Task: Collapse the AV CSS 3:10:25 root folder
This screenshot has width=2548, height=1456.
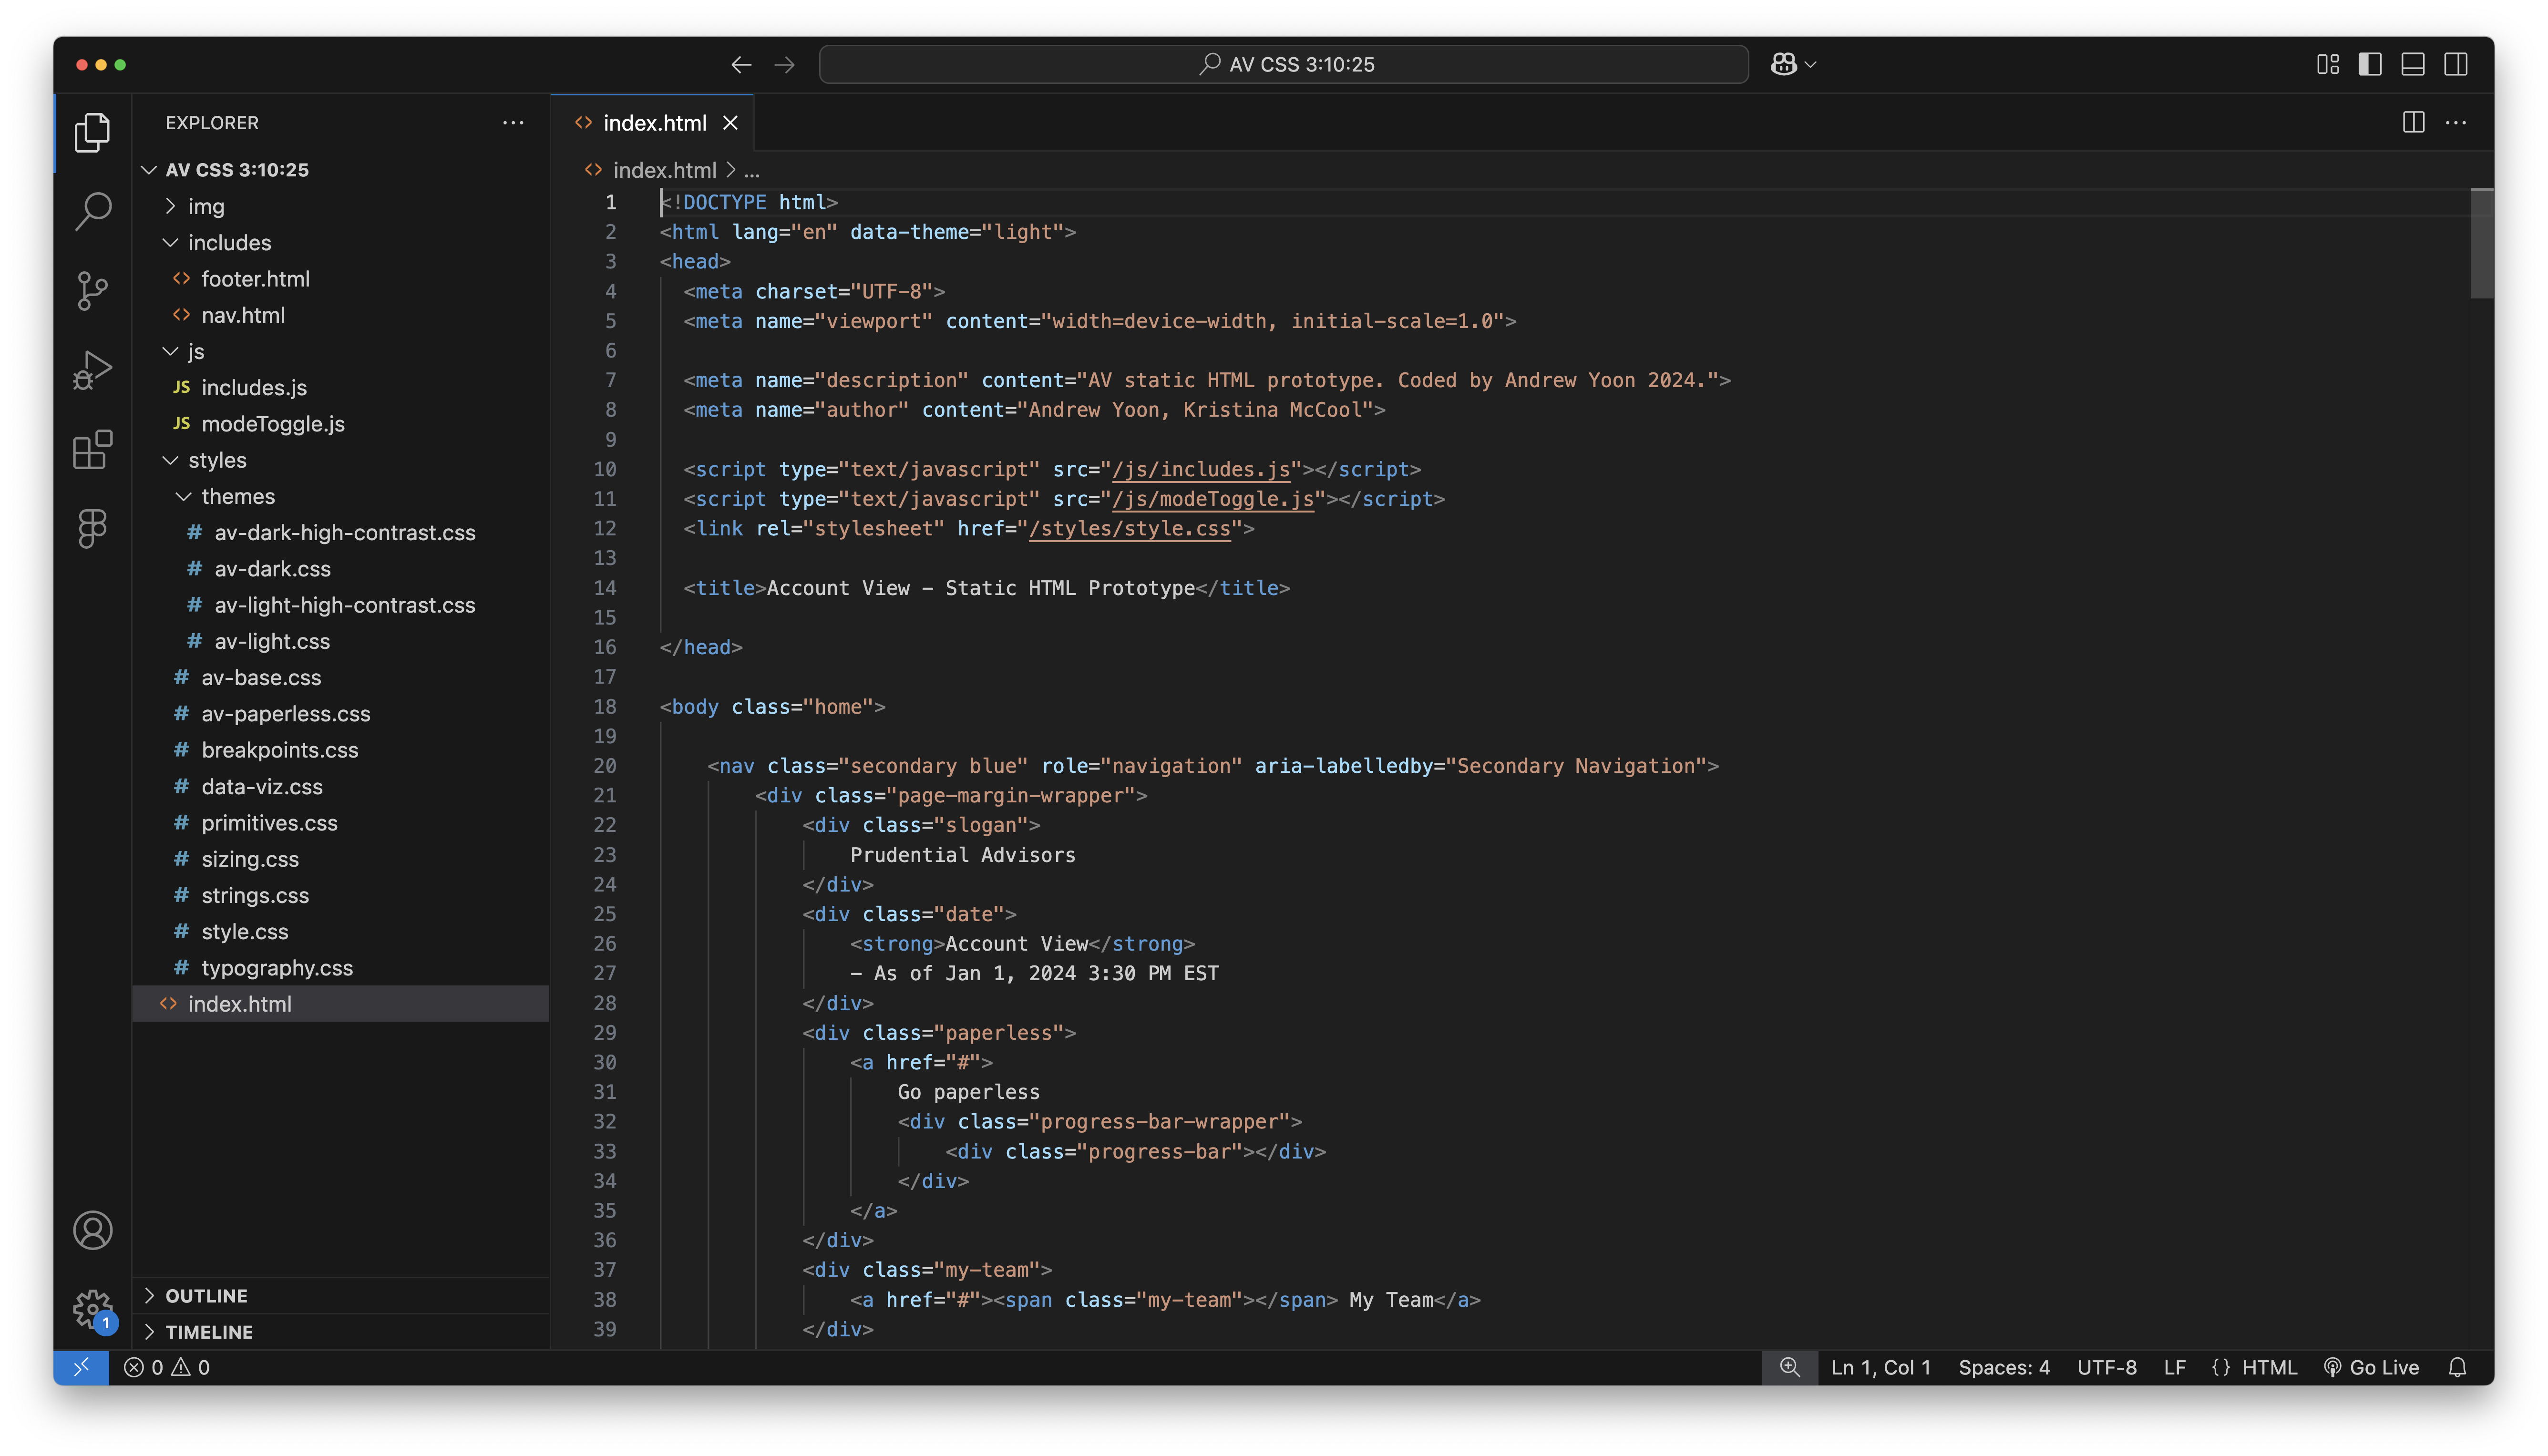Action: pos(341,170)
